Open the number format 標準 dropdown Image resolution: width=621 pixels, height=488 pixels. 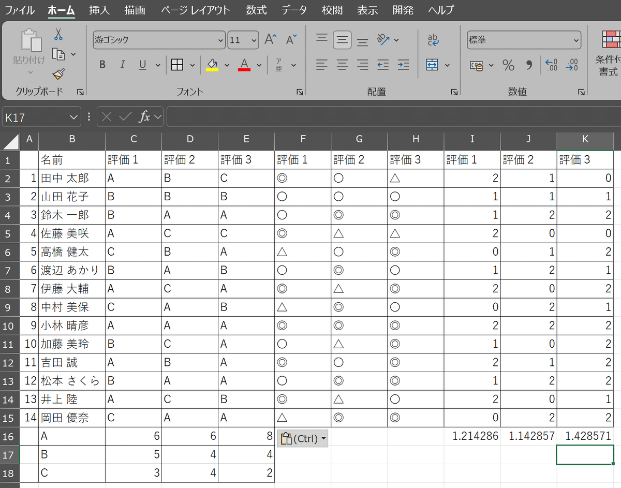pos(576,40)
